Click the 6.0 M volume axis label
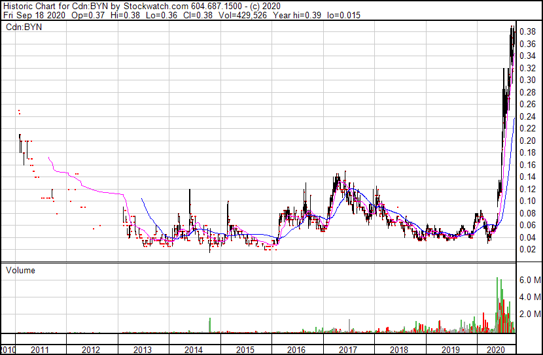The height and width of the screenshot is (355, 543). click(530, 280)
